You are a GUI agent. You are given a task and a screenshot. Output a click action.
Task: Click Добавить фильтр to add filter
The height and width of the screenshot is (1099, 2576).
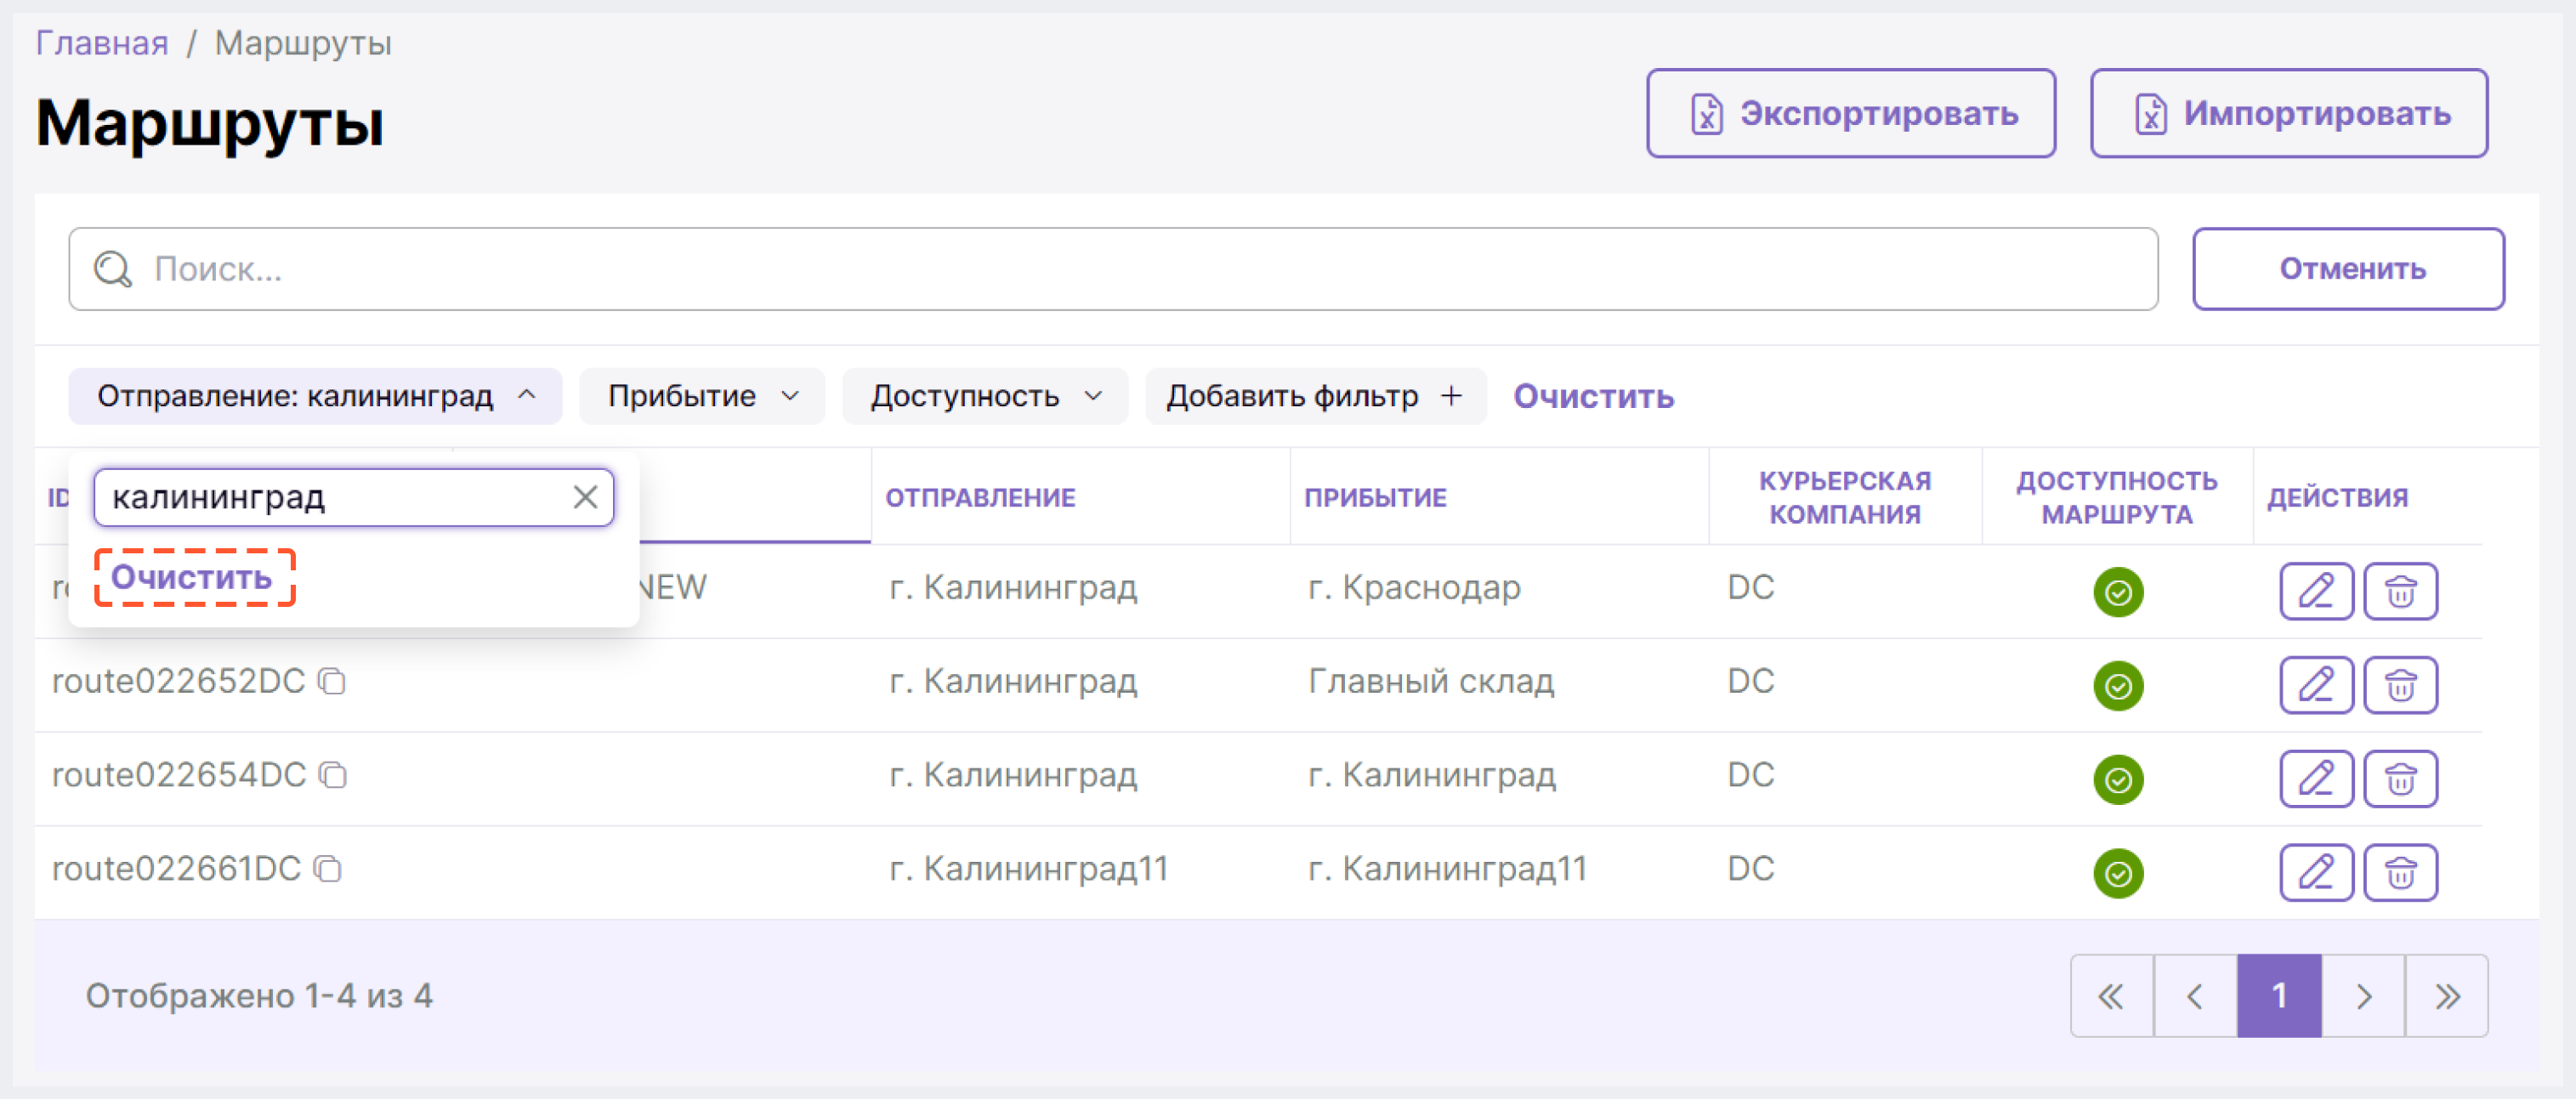click(x=1315, y=396)
